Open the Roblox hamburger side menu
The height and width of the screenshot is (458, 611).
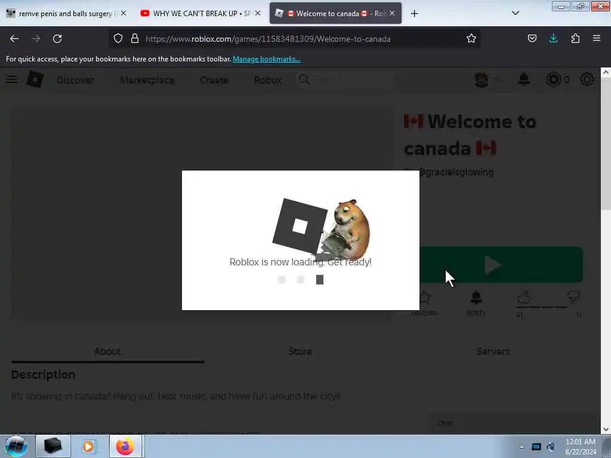pos(12,79)
